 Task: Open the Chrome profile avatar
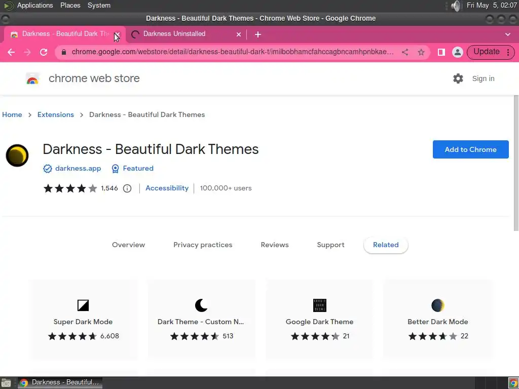[x=458, y=52]
